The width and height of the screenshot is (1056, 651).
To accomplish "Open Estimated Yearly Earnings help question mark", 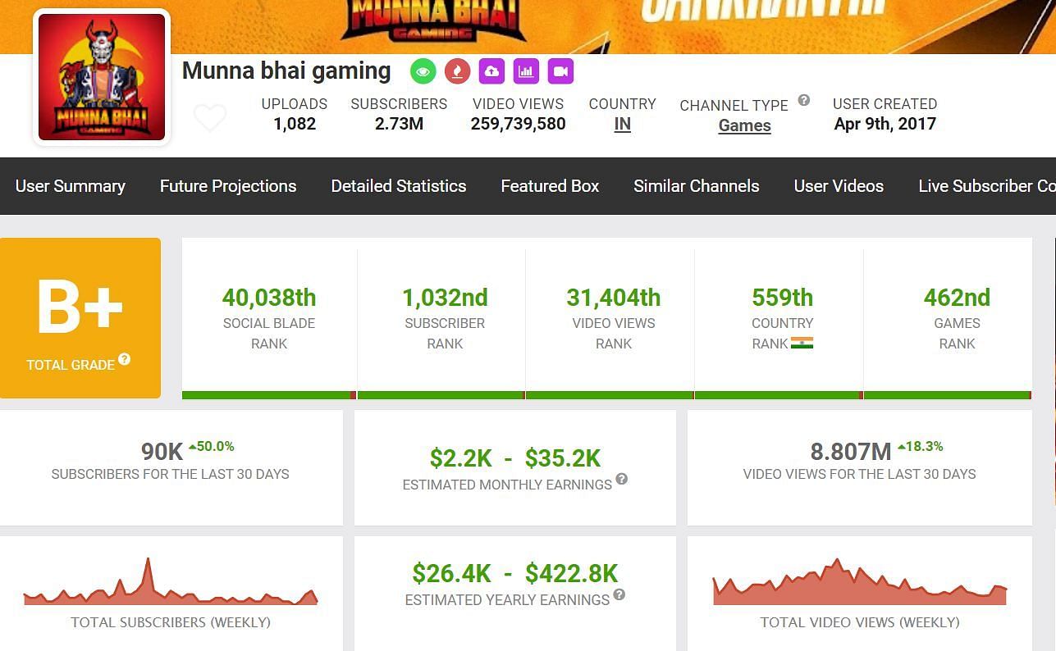I will pos(619,594).
